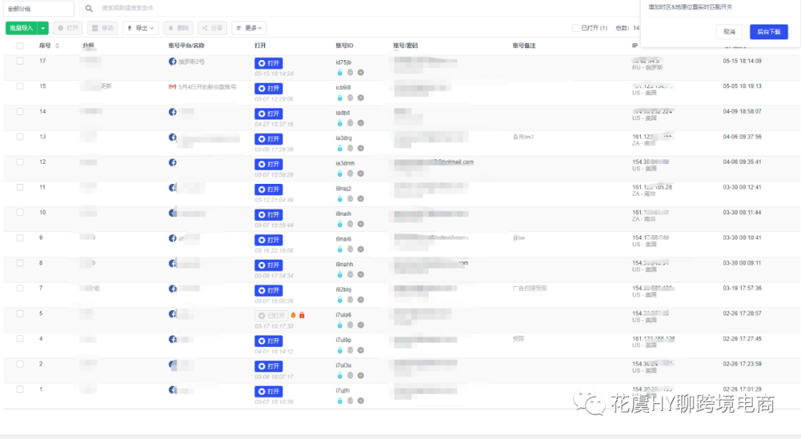
Task: Click the round gray icon under ID i9nahh
Action: (x=360, y=274)
